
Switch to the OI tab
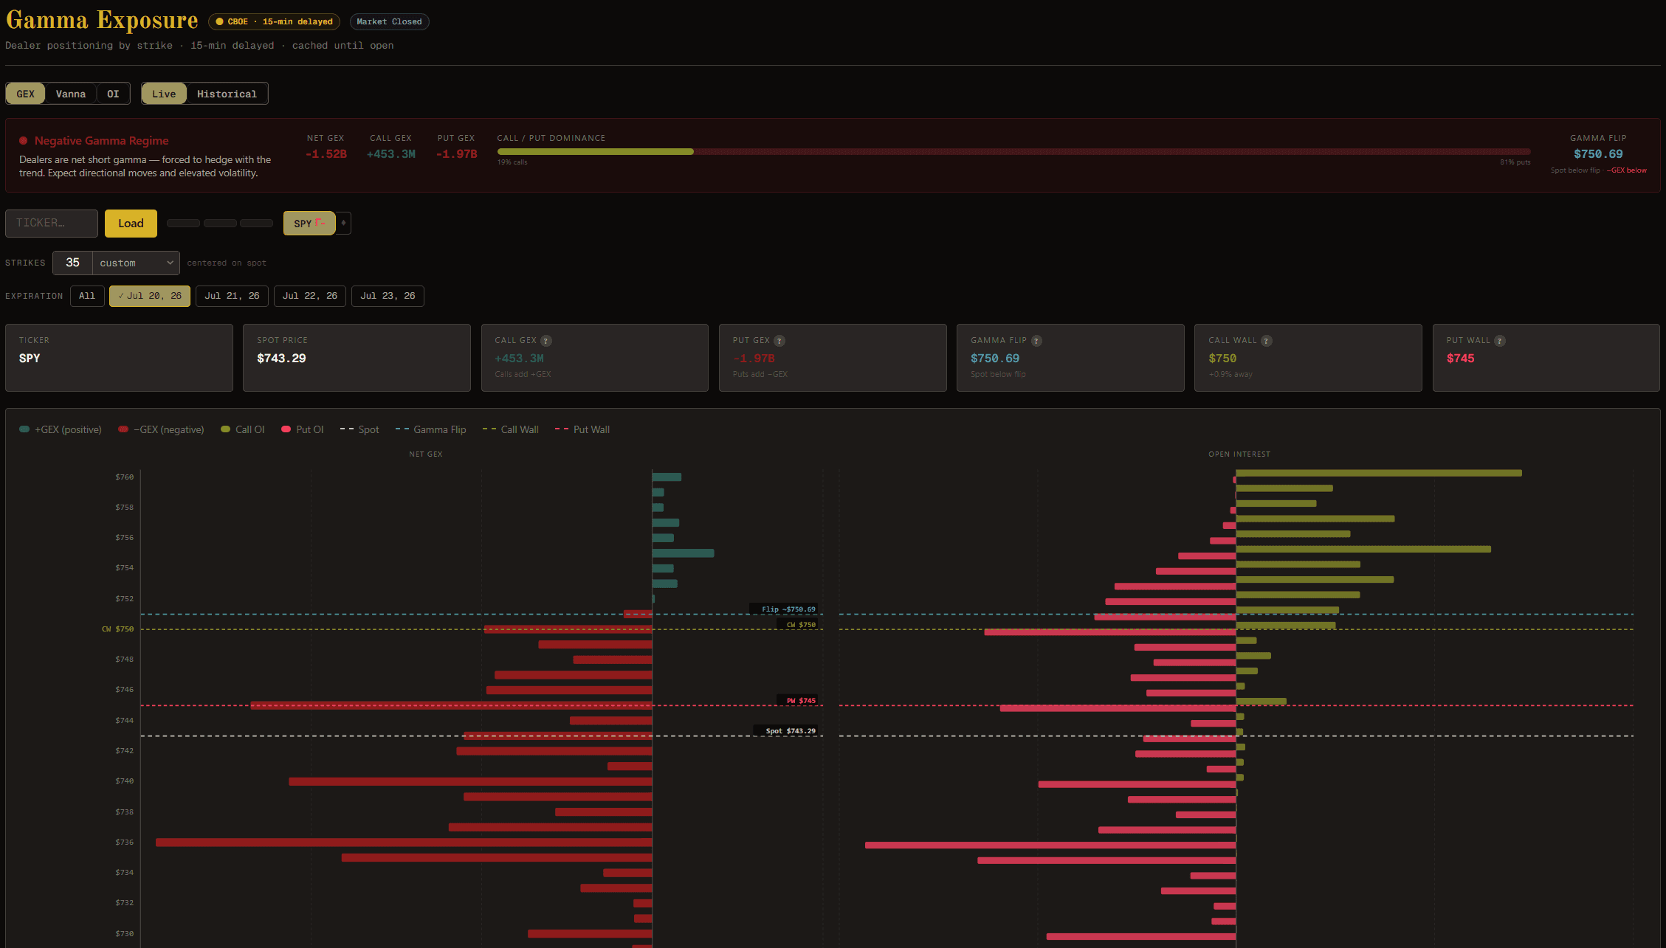point(113,94)
